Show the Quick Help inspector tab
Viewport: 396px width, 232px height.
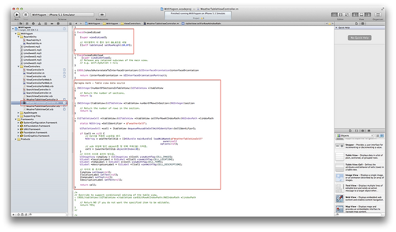pyautogui.click(x=362, y=24)
